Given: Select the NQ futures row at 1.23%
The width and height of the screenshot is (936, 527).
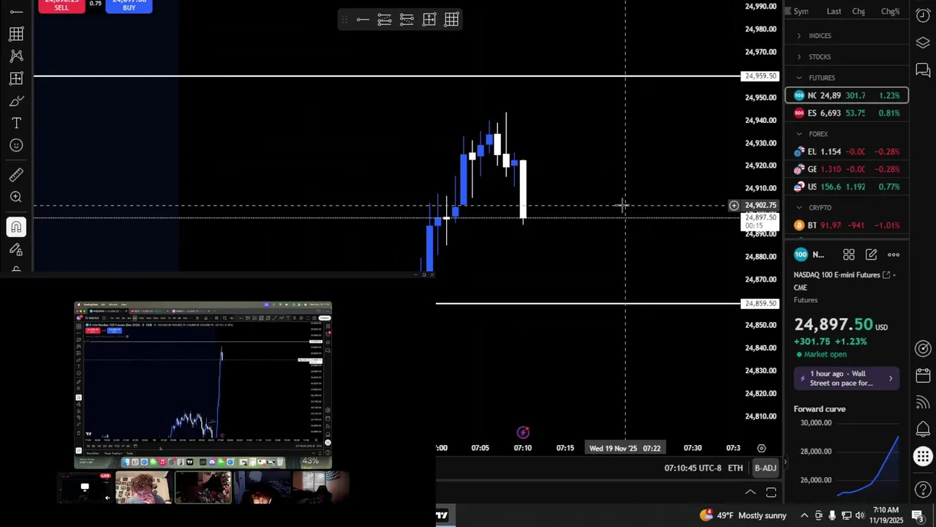Looking at the screenshot, I should click(846, 95).
